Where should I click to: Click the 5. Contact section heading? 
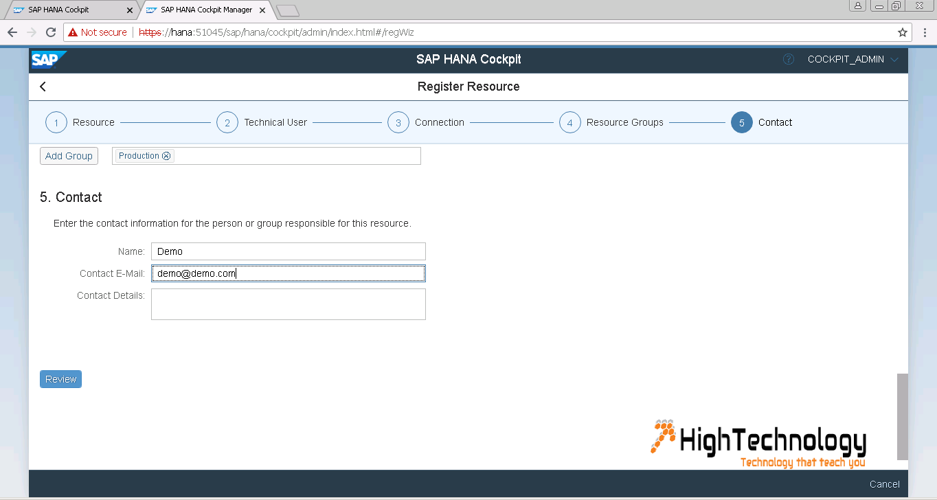[71, 197]
